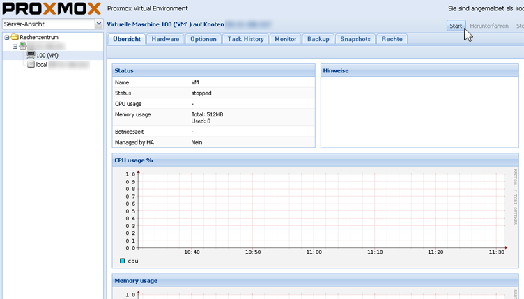The width and height of the screenshot is (524, 299).
Task: Open the Server-Ansicht view dropdown
Action: click(x=99, y=24)
